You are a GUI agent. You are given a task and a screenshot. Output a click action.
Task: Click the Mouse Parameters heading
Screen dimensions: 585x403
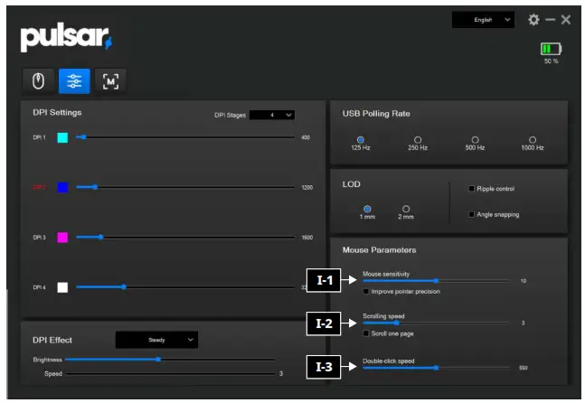379,250
